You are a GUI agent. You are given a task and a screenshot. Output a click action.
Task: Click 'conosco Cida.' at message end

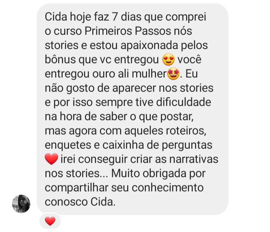[x=80, y=202]
